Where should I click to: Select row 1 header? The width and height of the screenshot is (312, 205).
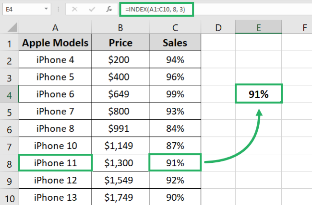(9, 44)
